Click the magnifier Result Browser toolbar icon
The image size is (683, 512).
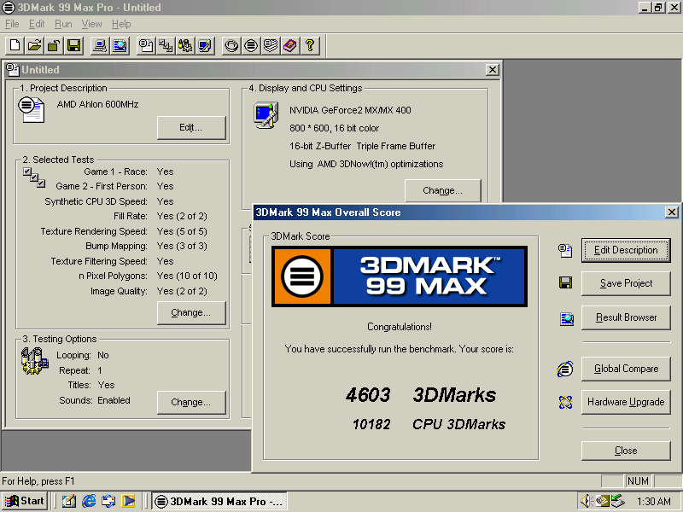coord(120,45)
